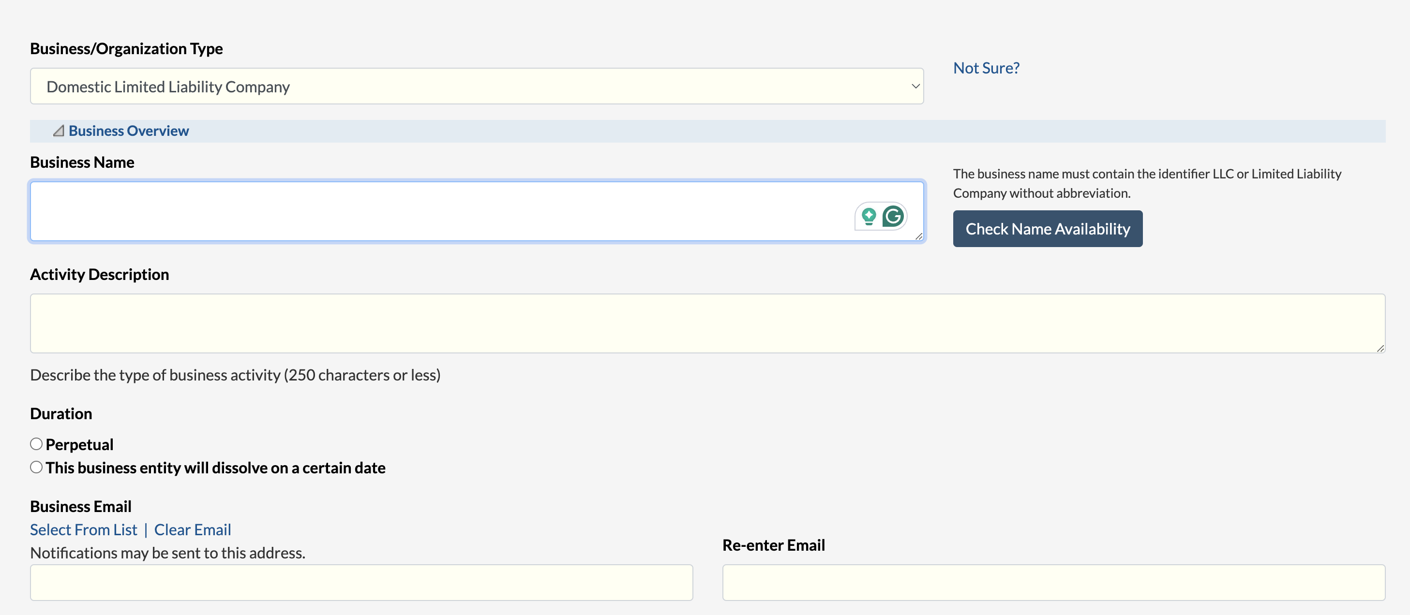
Task: Click the 'must contain the identifier LLC' note
Action: [x=1147, y=183]
